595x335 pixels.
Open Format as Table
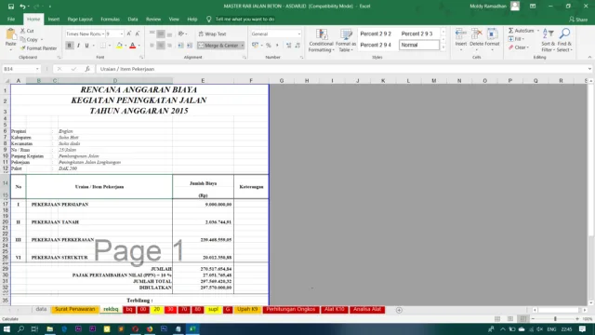pos(346,40)
